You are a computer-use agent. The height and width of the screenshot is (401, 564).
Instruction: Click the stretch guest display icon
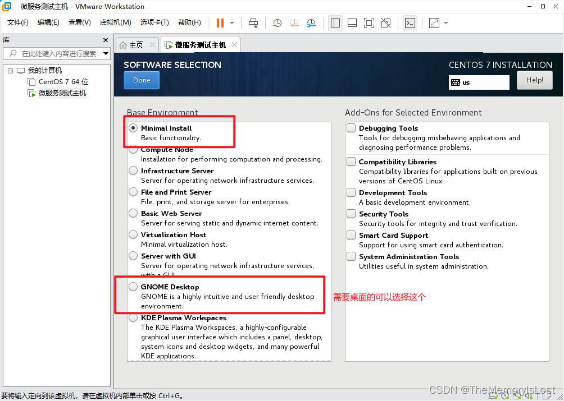[x=434, y=23]
